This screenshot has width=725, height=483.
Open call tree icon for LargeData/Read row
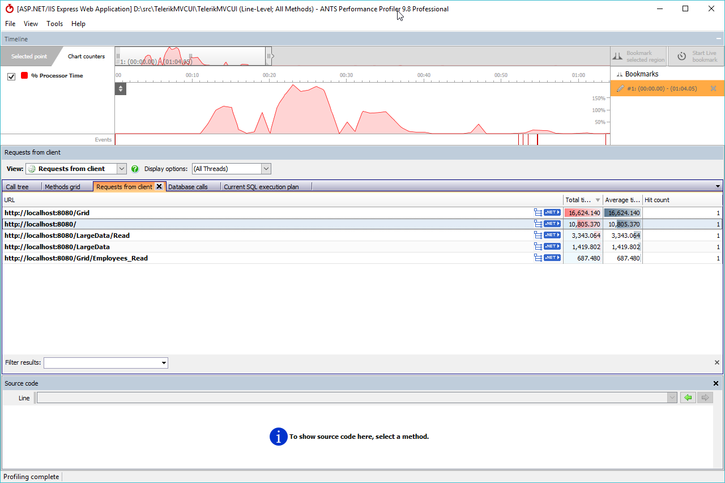pyautogui.click(x=538, y=235)
